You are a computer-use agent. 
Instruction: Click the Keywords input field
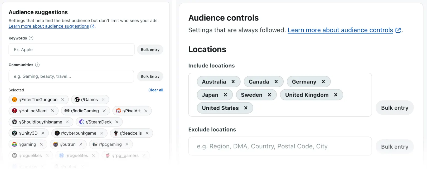pyautogui.click(x=71, y=50)
